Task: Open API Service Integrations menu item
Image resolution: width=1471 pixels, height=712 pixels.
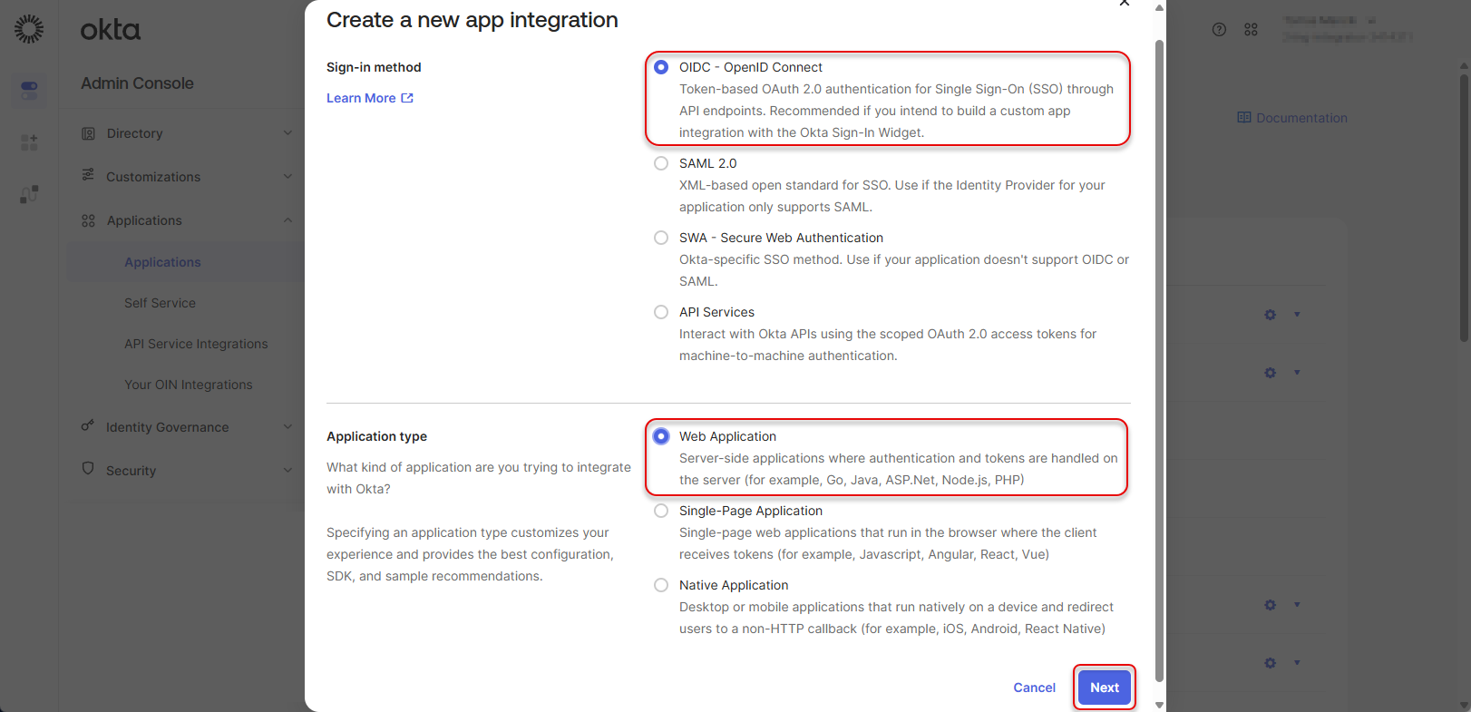Action: 196,344
